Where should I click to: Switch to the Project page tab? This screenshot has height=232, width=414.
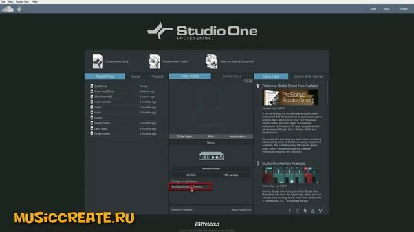404,9
